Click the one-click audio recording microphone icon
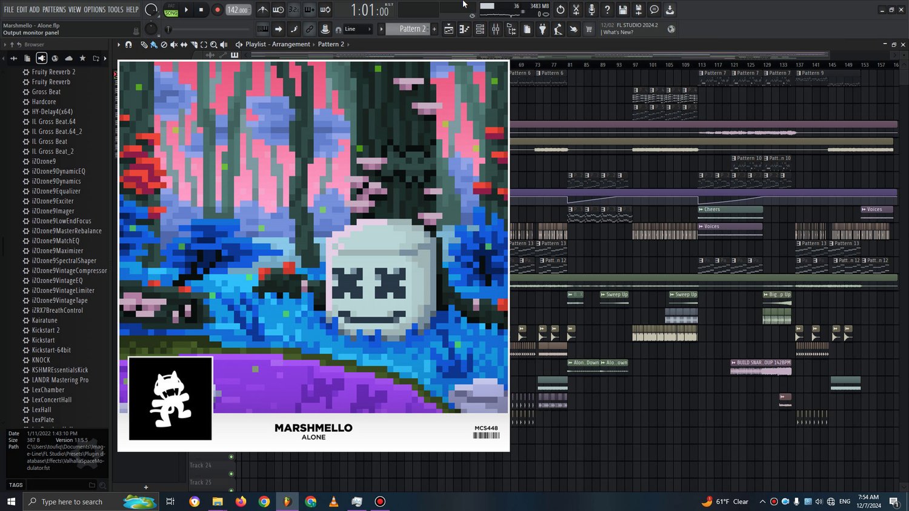The height and width of the screenshot is (511, 909). (591, 10)
